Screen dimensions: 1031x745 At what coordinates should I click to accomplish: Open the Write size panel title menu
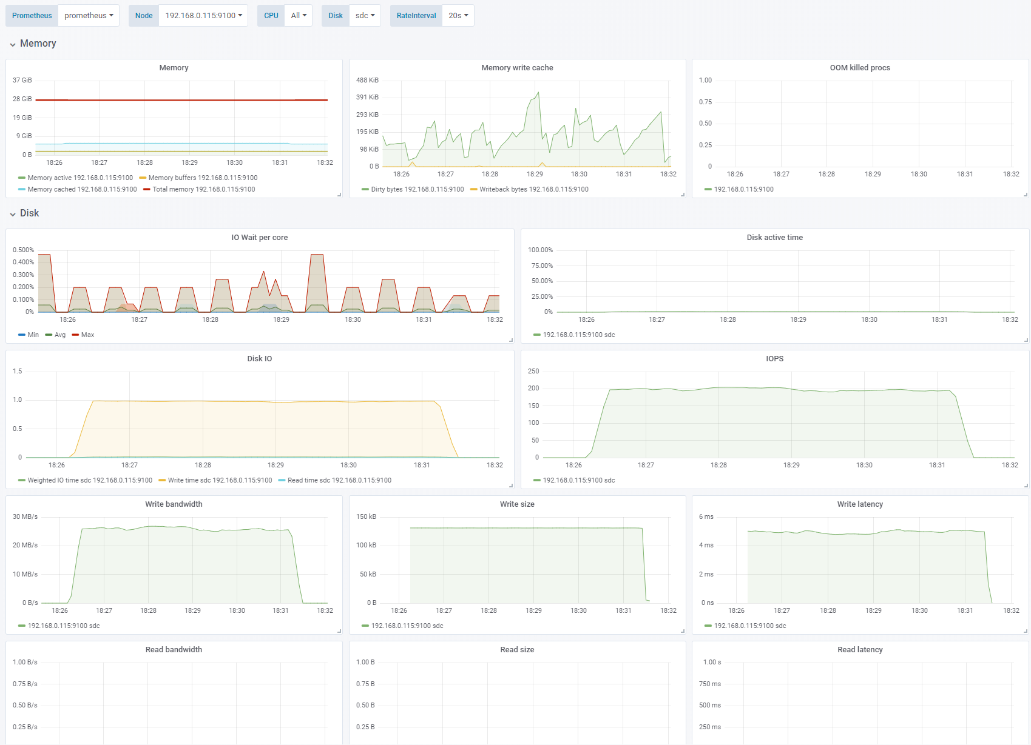click(x=517, y=504)
